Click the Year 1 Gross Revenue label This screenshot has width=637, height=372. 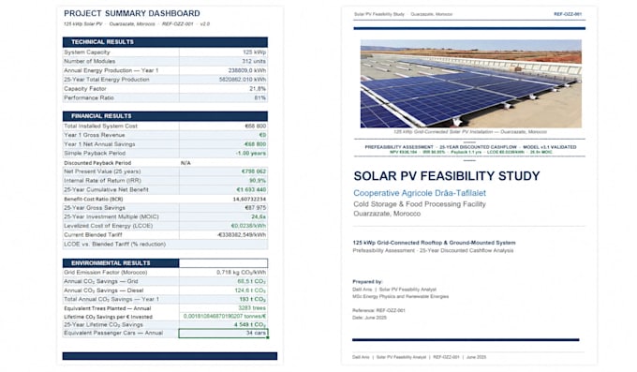click(x=95, y=135)
